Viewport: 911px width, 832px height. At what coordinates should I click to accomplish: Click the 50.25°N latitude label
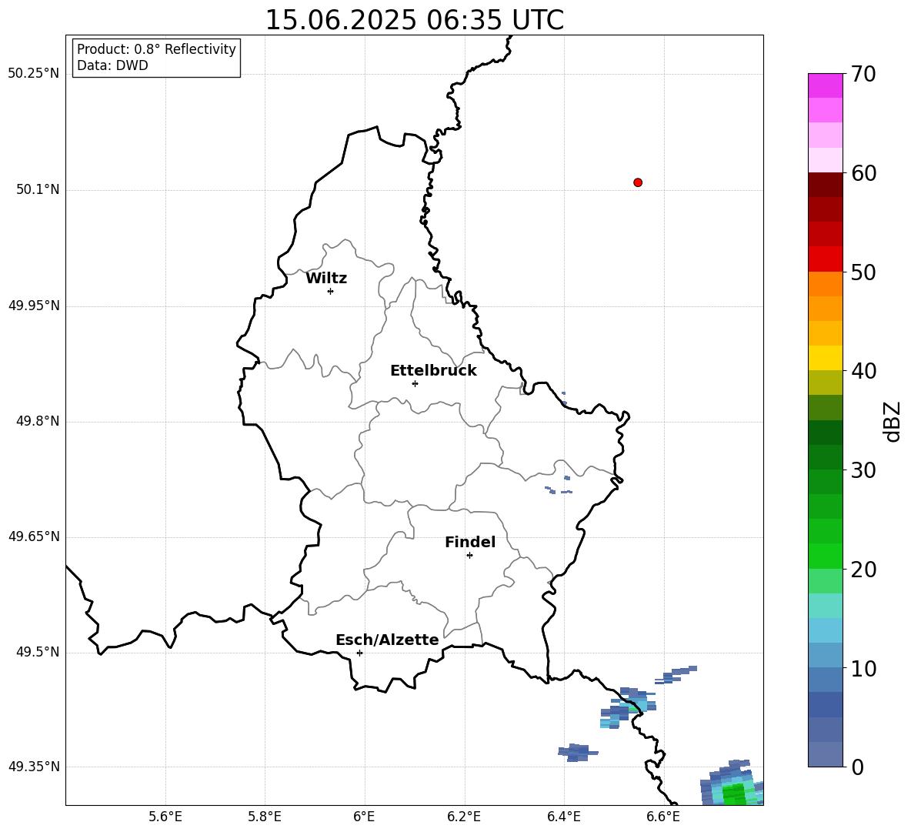point(34,74)
